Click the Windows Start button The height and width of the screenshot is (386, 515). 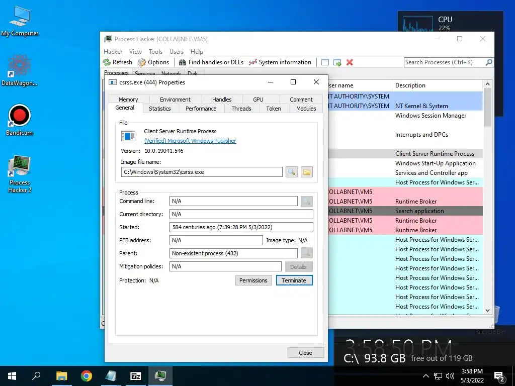[x=12, y=376]
